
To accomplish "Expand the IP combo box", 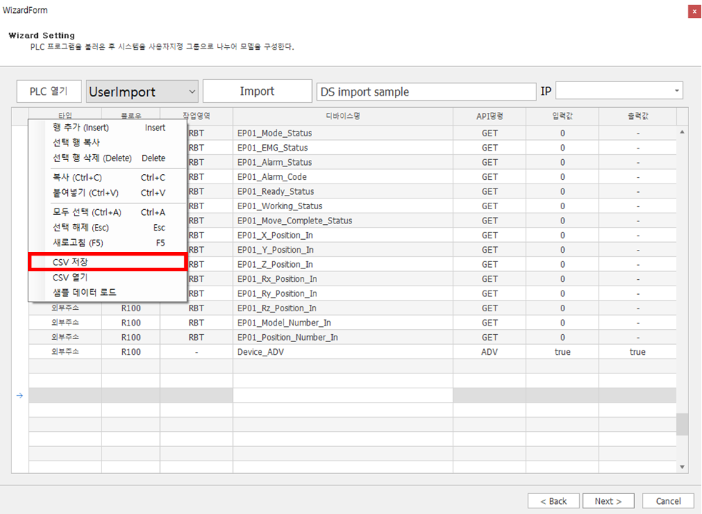I will click(676, 91).
